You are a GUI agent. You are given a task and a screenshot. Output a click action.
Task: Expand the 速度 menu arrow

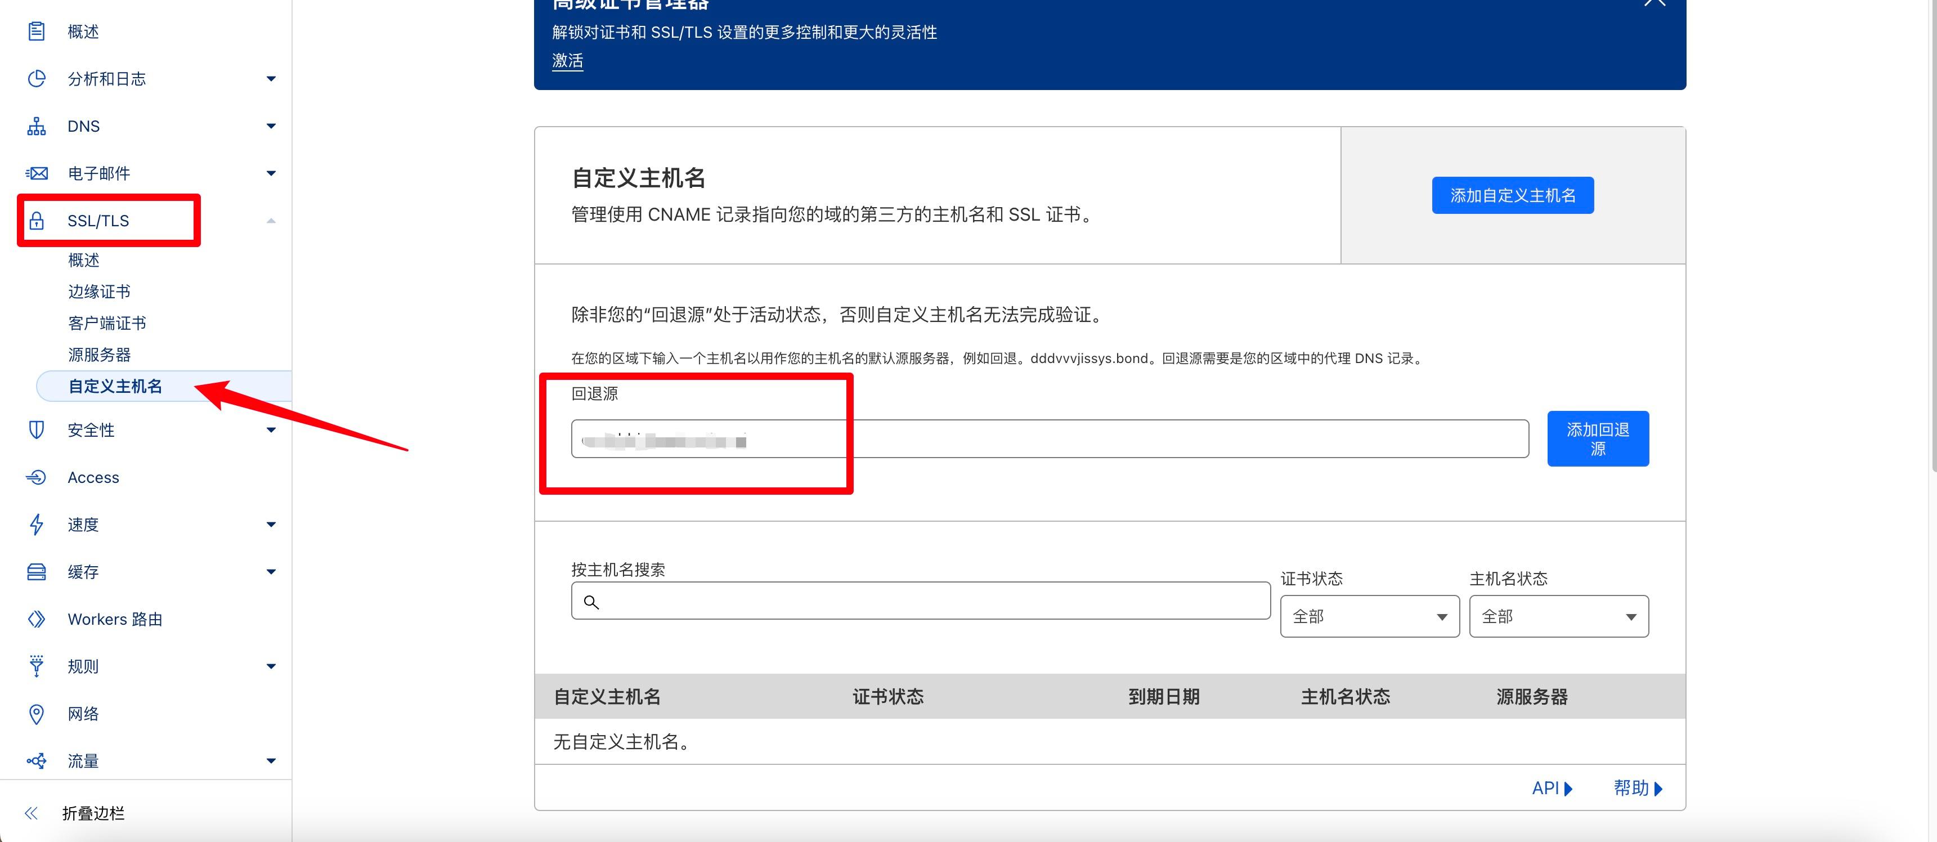[271, 524]
